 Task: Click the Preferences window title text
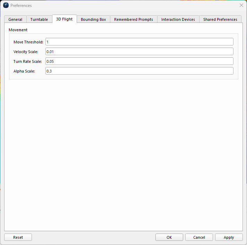coord(21,6)
